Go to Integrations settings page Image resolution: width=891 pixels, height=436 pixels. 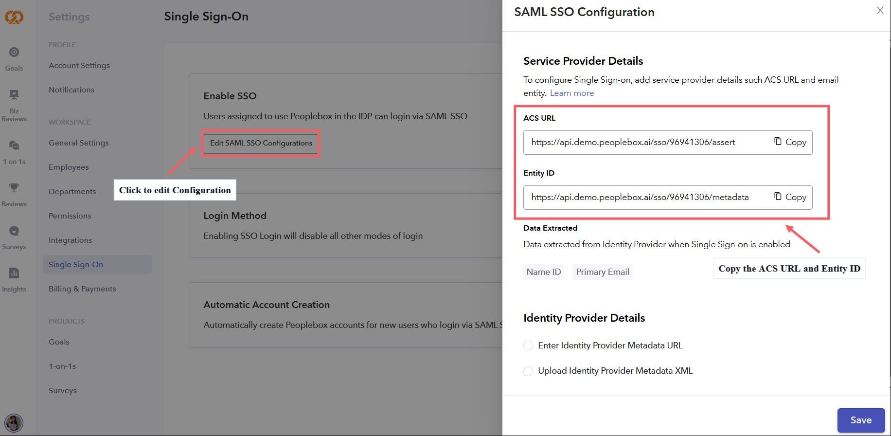[70, 240]
